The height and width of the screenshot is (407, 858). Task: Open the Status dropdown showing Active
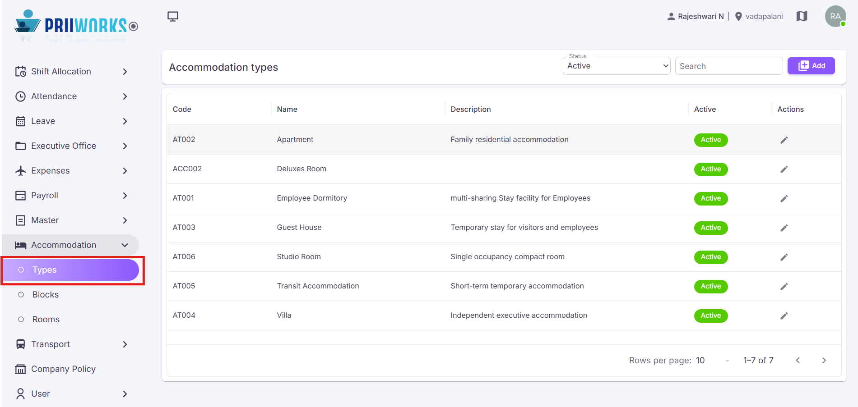click(x=617, y=66)
